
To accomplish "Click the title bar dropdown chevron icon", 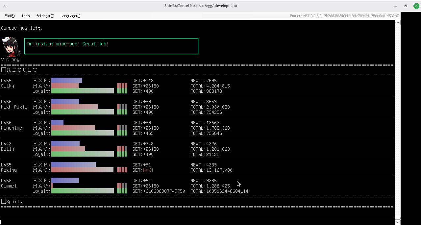I will [x=6, y=6].
